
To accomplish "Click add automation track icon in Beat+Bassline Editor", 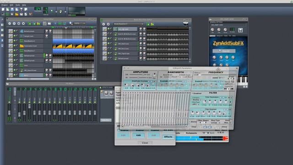I will [x=152, y=24].
